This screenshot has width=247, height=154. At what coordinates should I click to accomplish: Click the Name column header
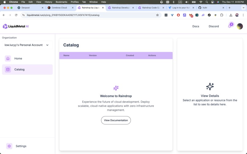(66, 56)
